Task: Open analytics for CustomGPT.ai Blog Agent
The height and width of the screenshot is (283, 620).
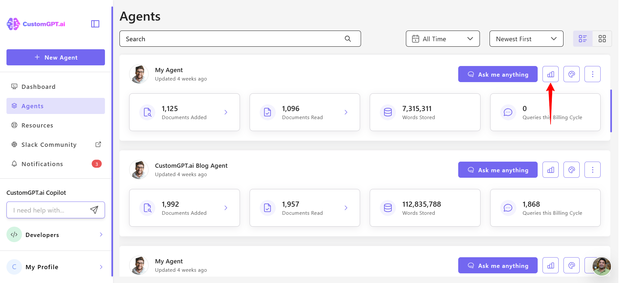Action: click(551, 170)
